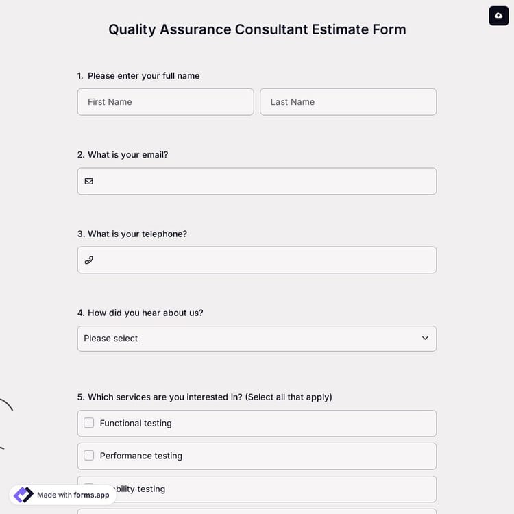The image size is (514, 514).
Task: Open the 'Made with forms.app' link
Action: point(73,495)
